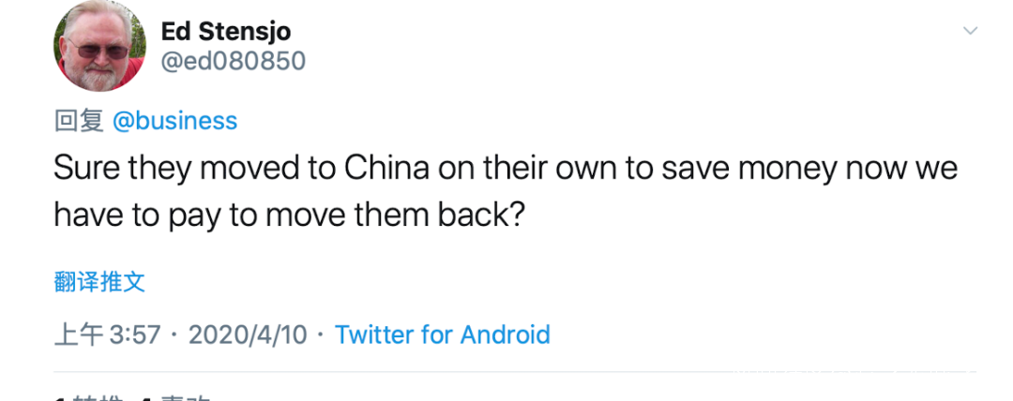
Task: Open the Twitter for Android source link
Action: 442,334
